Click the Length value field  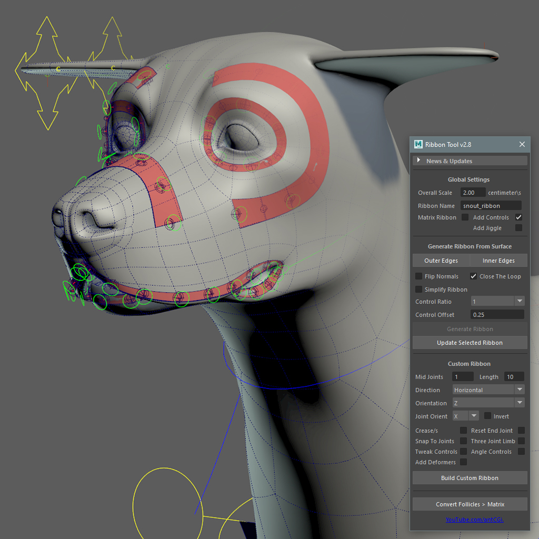[514, 377]
